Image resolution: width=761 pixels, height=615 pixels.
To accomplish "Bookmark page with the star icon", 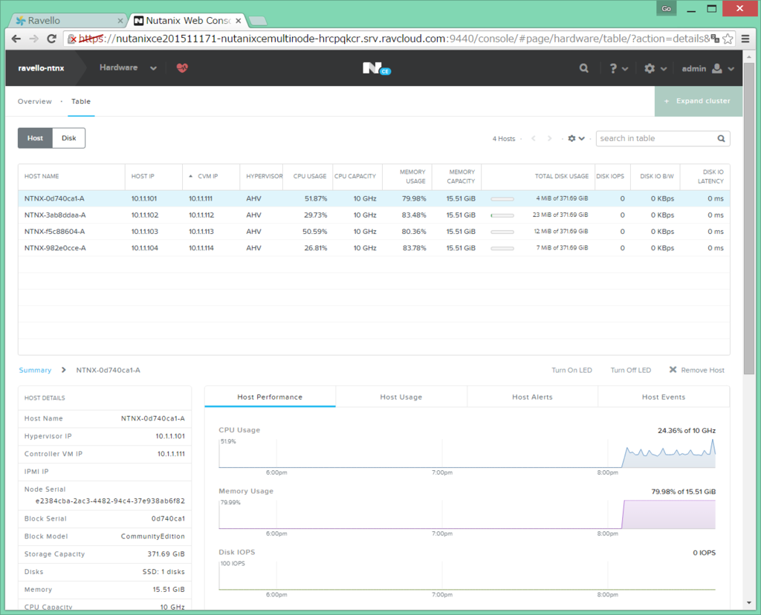I will 728,39.
